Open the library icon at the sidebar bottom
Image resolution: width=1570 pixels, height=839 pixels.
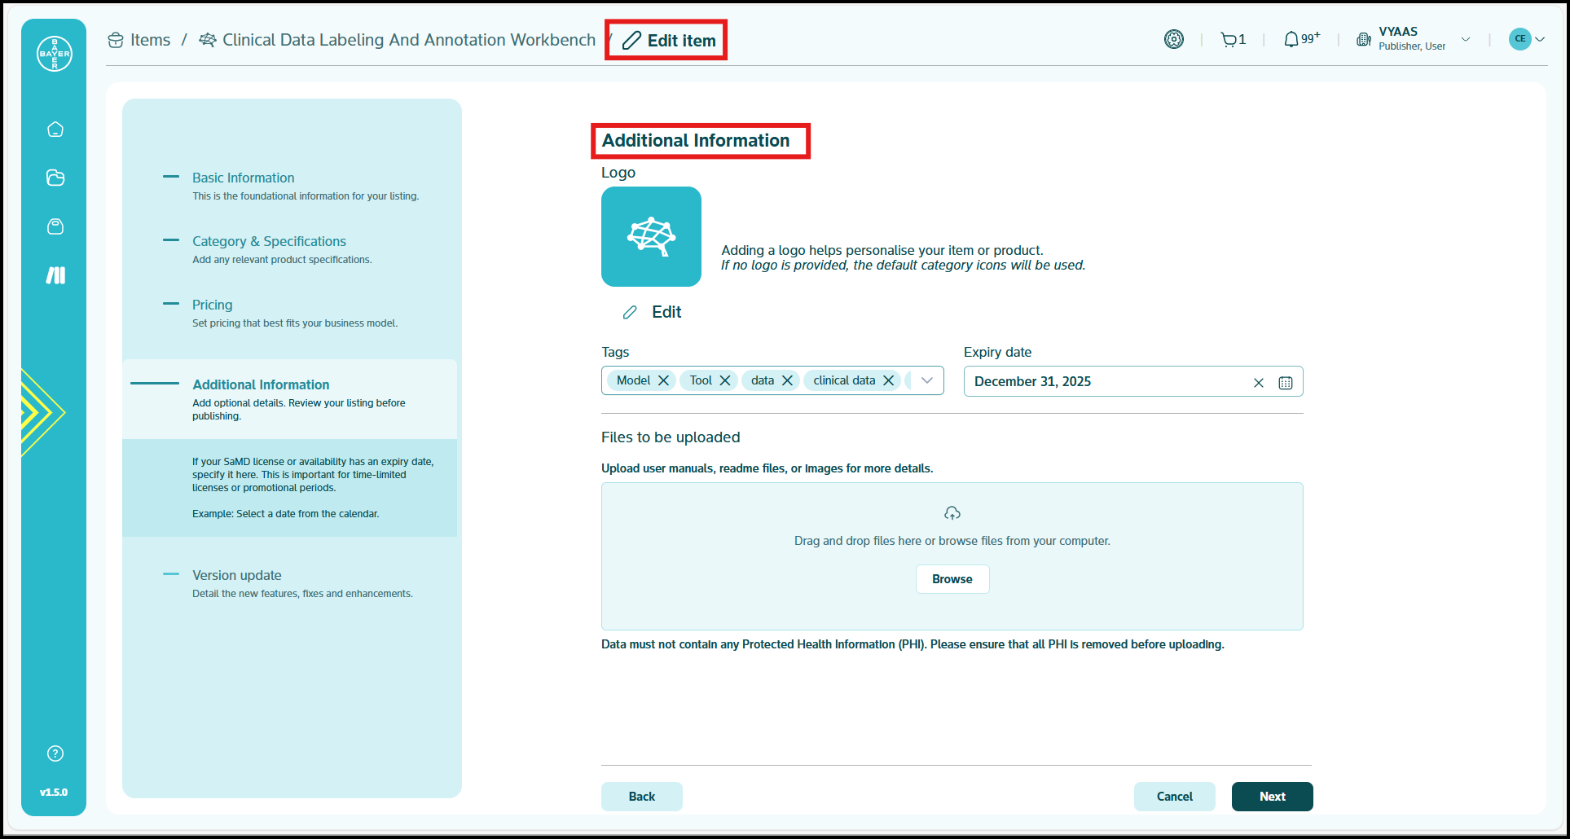[x=54, y=275]
